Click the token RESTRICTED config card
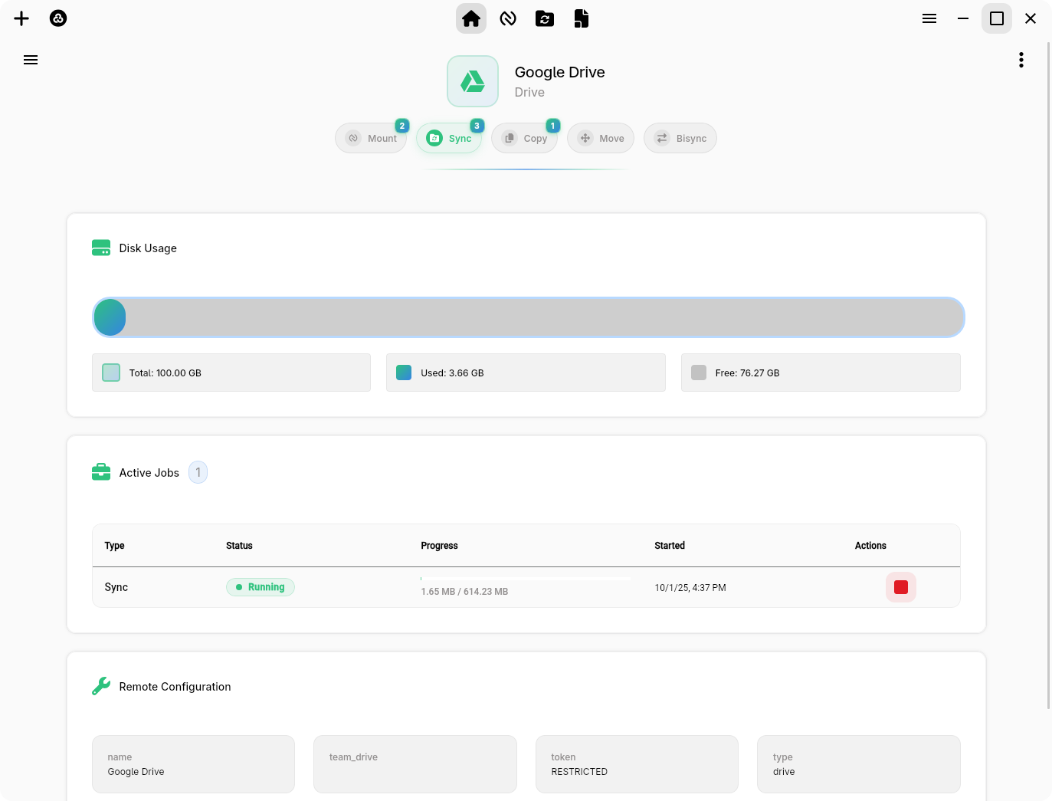This screenshot has width=1052, height=801. coord(637,764)
